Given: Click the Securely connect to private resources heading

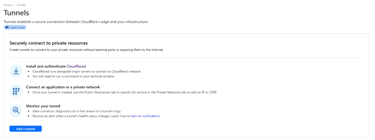Looking at the screenshot, I should 48,43.
